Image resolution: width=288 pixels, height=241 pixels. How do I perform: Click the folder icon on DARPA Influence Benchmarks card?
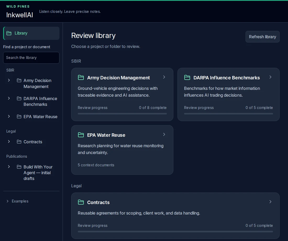(187, 78)
